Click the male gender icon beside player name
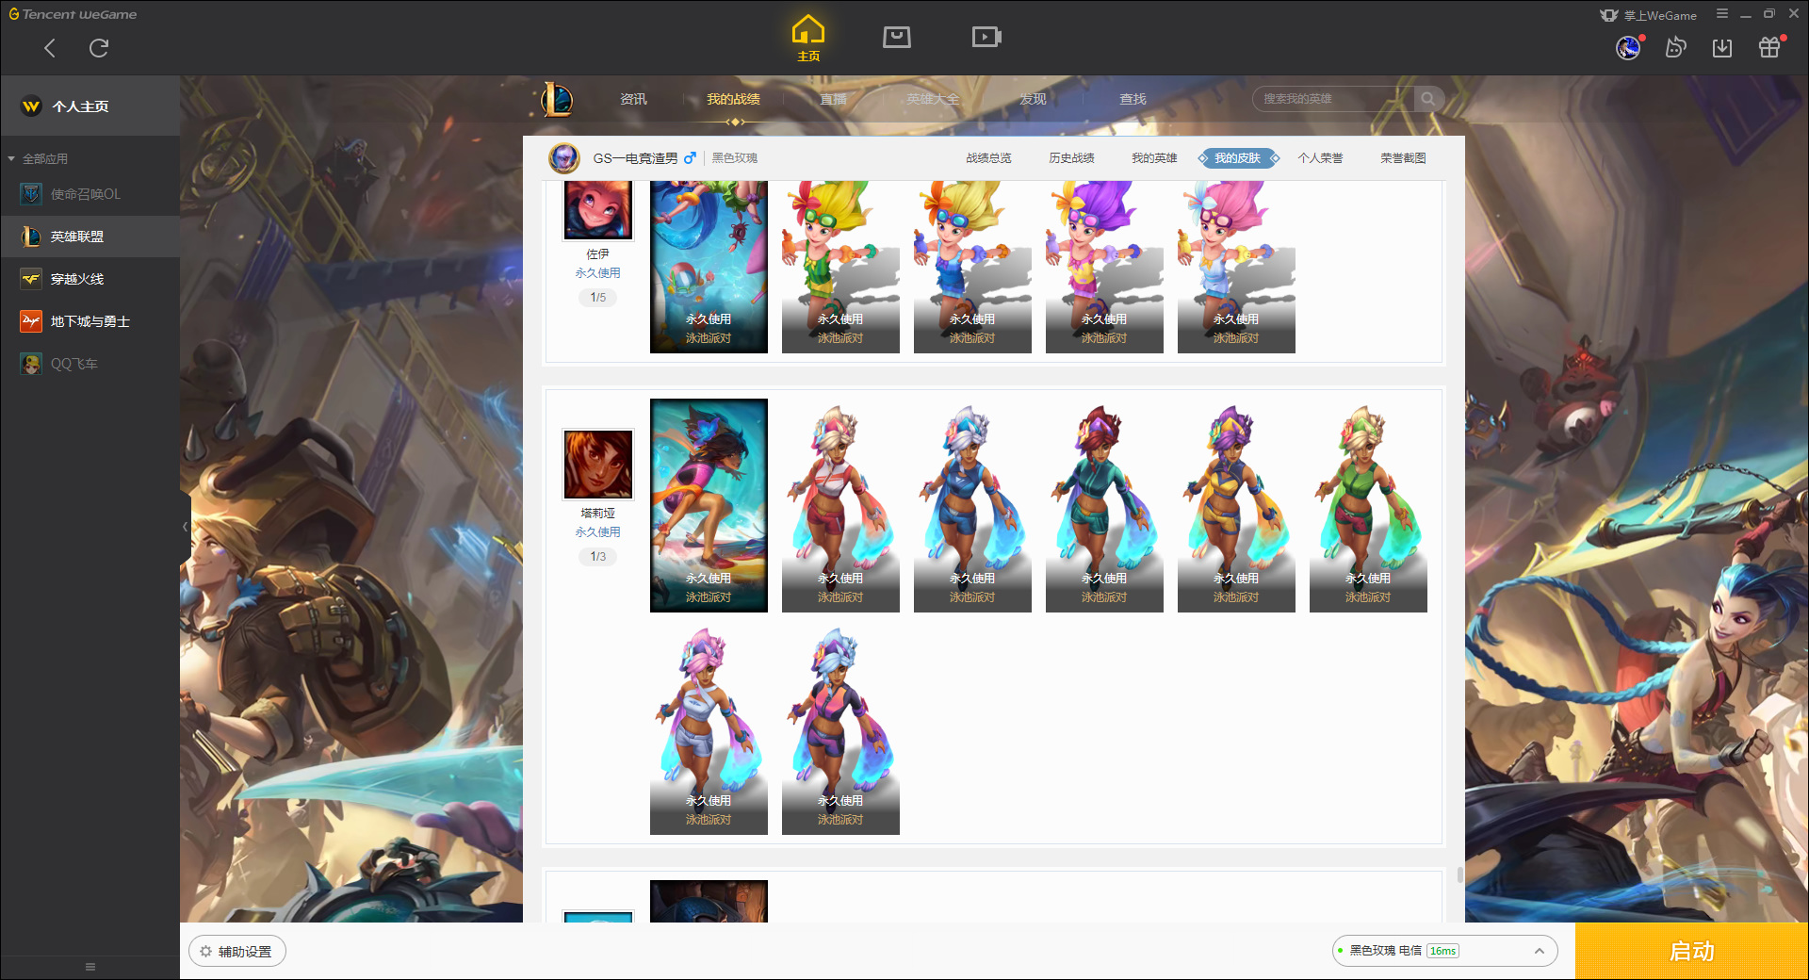 [690, 158]
